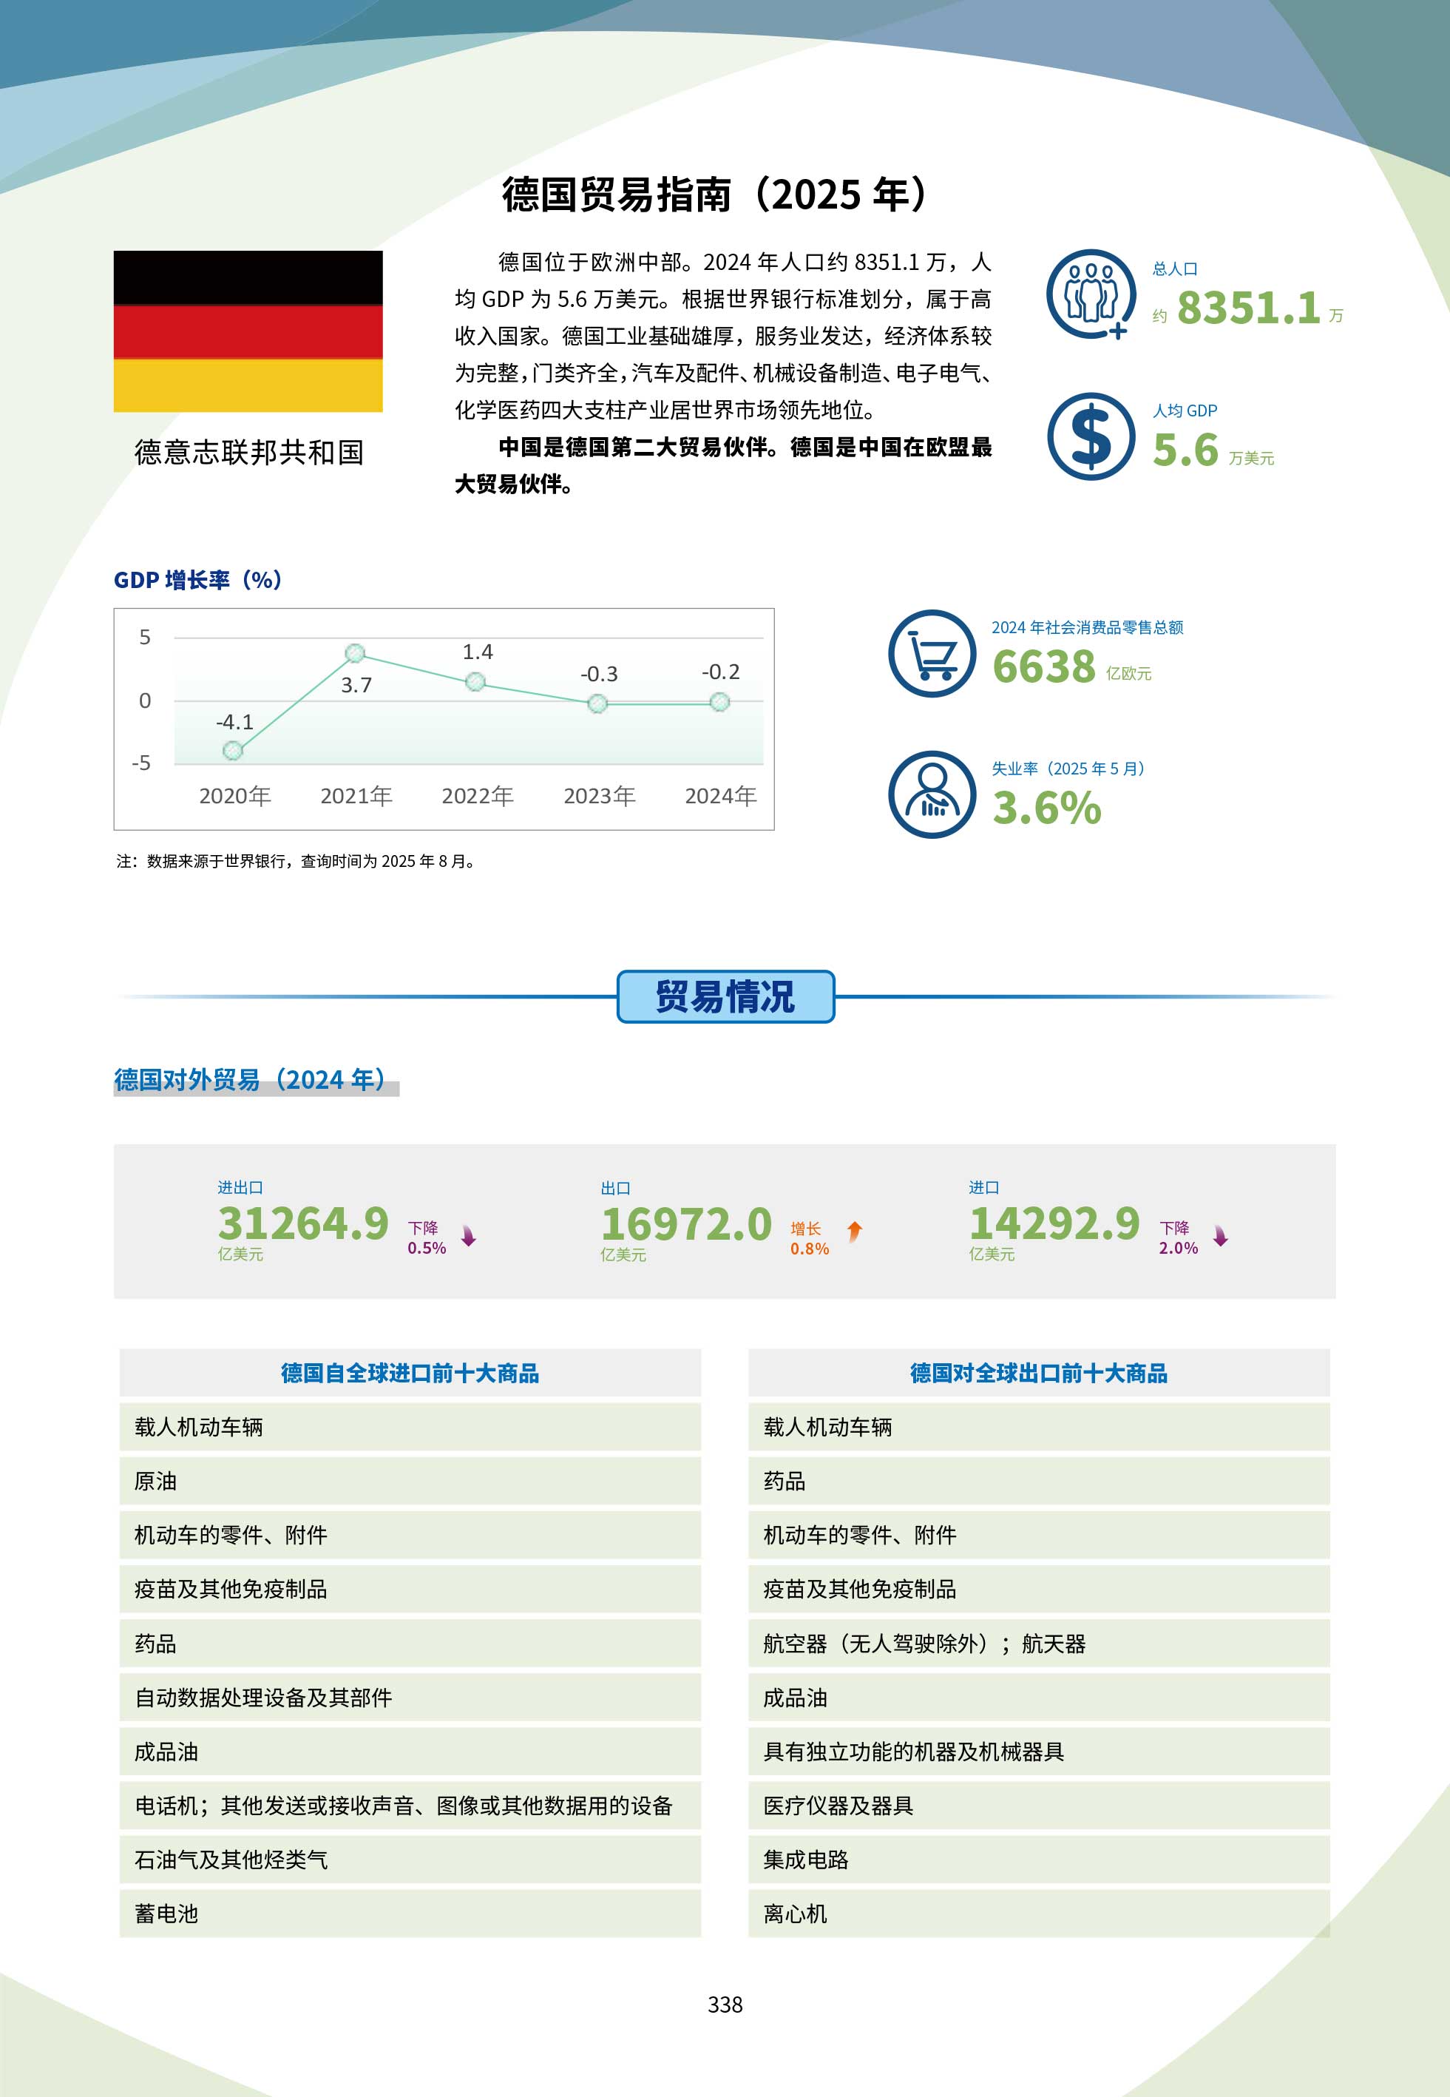Click the unemployment rate person icon
The height and width of the screenshot is (2097, 1450).
pos(931,794)
